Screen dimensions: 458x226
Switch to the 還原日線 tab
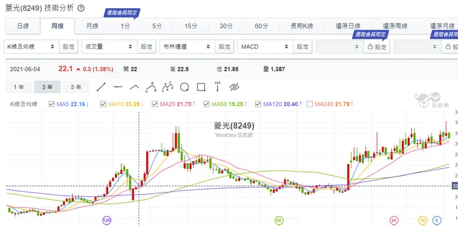(x=348, y=26)
